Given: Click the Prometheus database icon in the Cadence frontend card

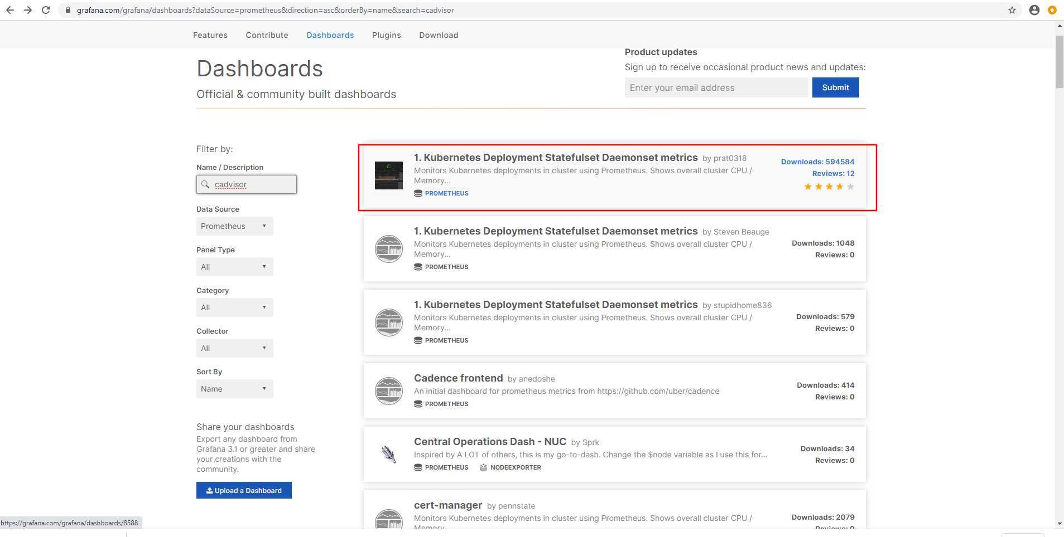Looking at the screenshot, I should [x=418, y=404].
